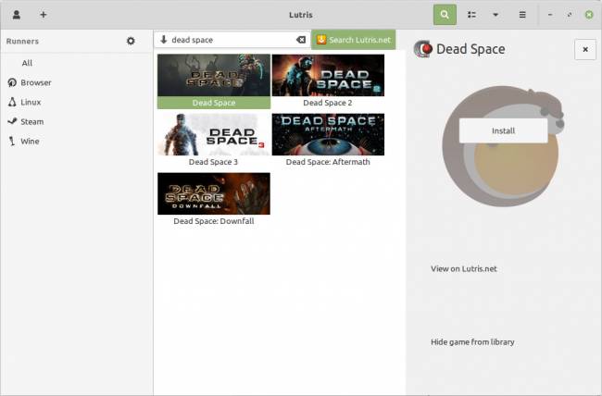
Task: Minimize the Lutris window
Action: (x=550, y=15)
